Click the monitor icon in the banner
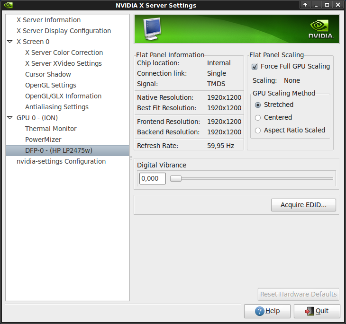 coord(152,29)
